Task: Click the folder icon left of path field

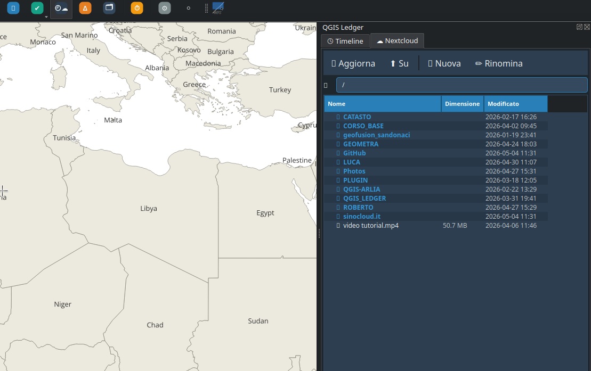Action: (326, 86)
